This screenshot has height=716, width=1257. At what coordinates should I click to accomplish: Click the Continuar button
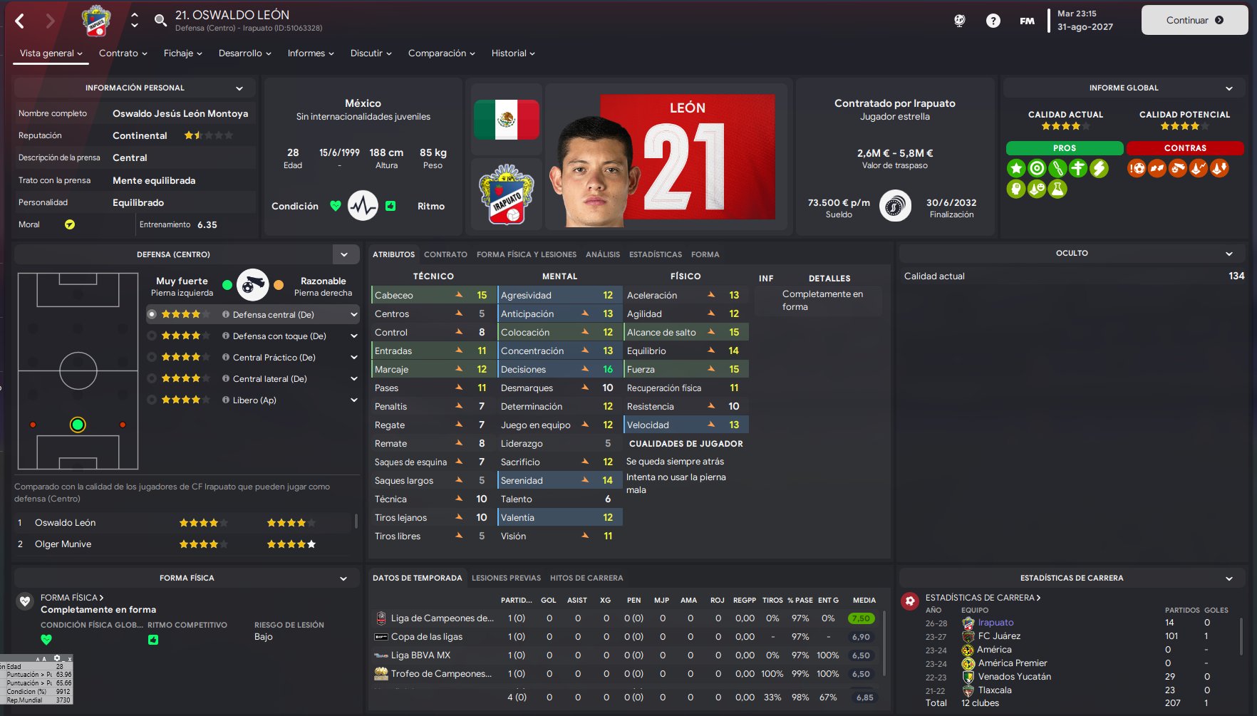coord(1194,20)
